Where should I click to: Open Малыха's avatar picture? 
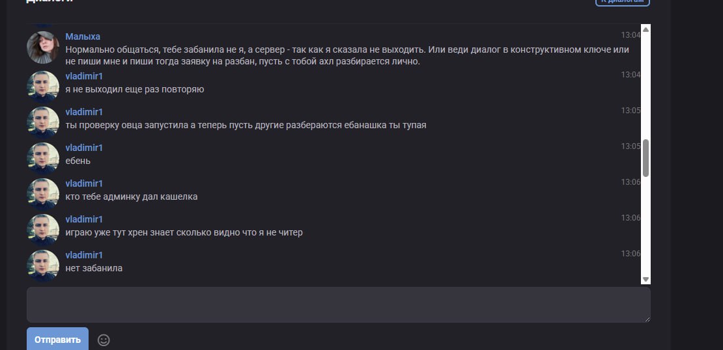pos(43,47)
